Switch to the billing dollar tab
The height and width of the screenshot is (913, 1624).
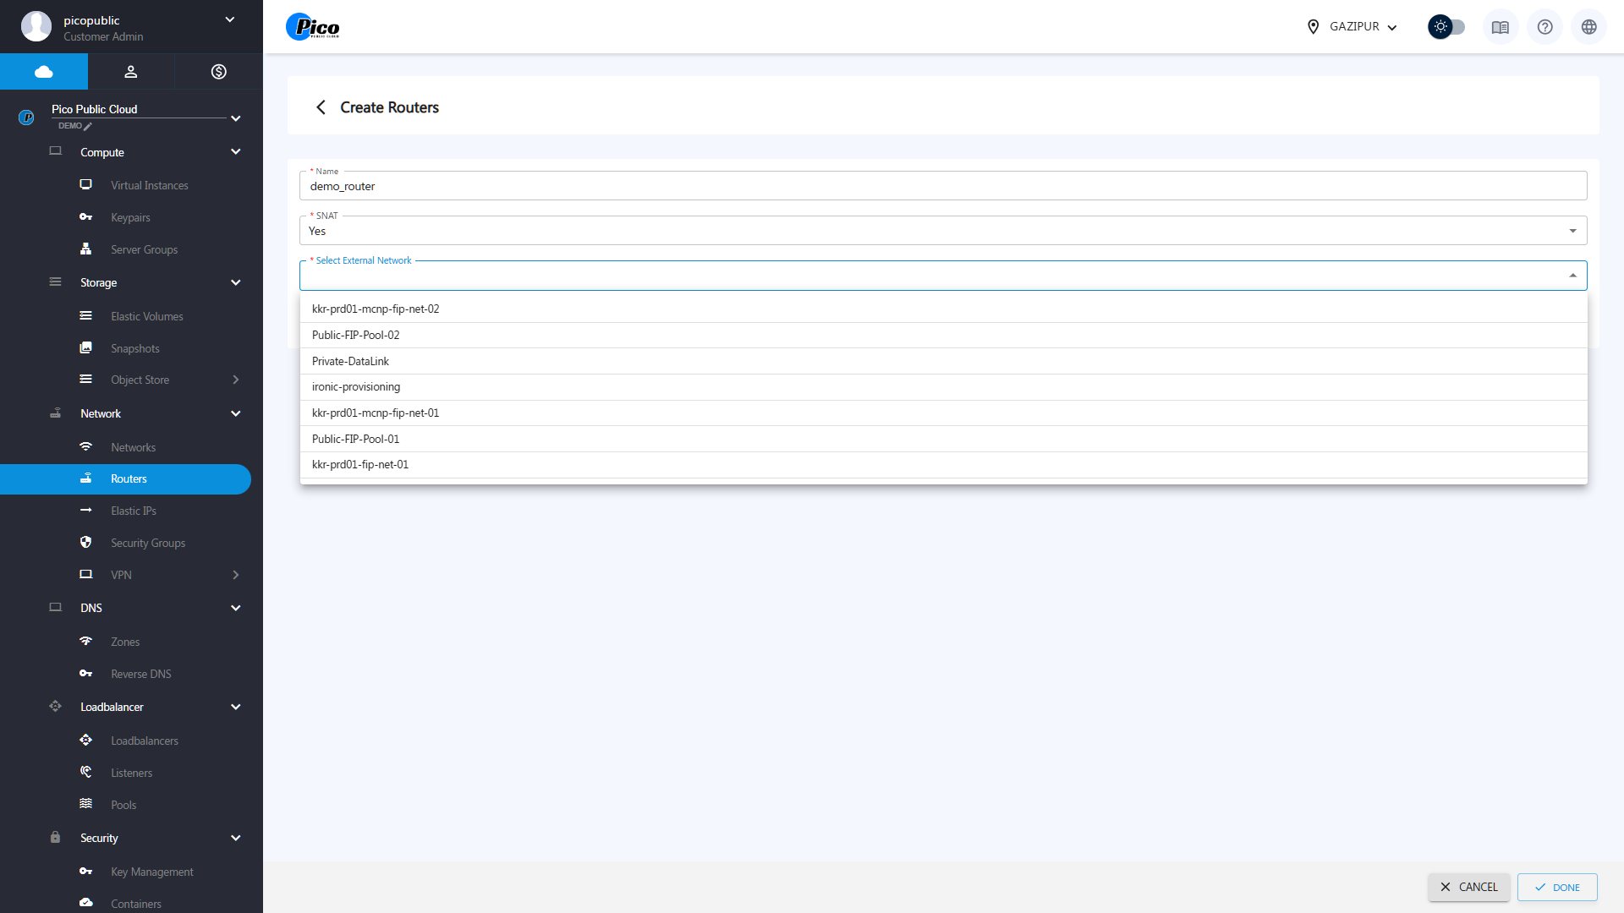218,72
